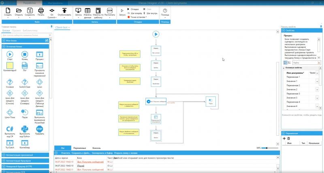Expand the Автоматизация браузеров section
Screen dimensions: 324x173
[x=26, y=160]
